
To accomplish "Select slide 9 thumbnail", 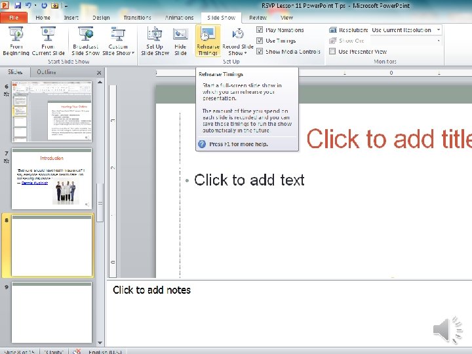I will tap(52, 313).
